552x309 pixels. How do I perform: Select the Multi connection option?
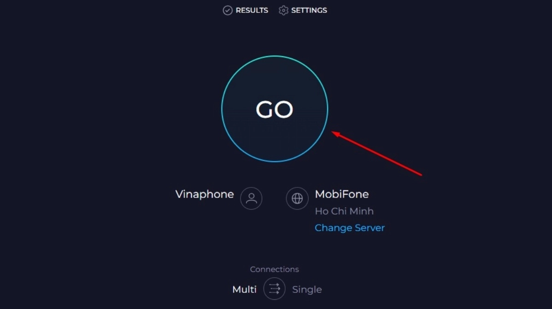tap(244, 290)
